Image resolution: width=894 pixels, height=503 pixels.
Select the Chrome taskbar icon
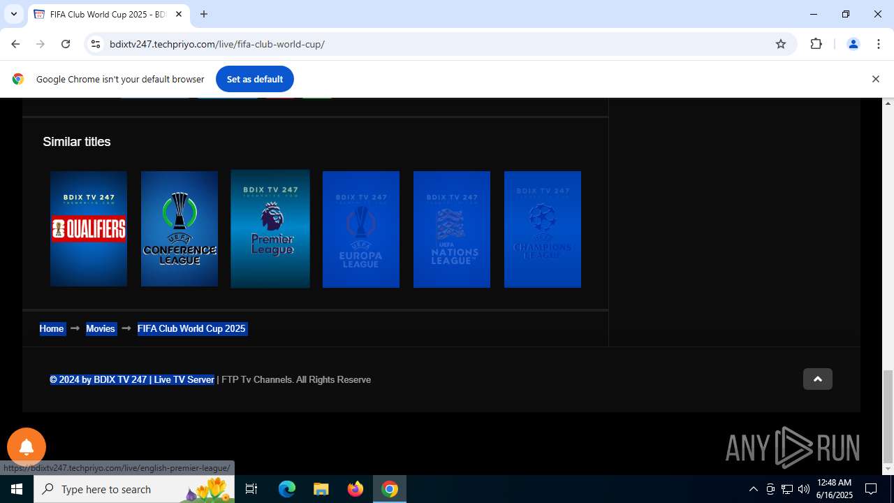[390, 489]
